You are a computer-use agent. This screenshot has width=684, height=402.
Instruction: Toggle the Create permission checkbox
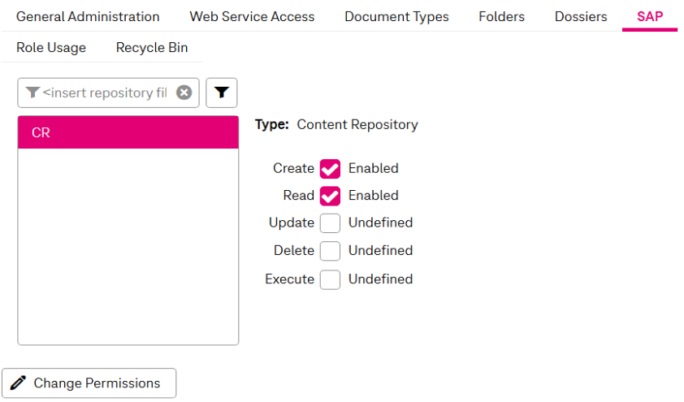330,169
